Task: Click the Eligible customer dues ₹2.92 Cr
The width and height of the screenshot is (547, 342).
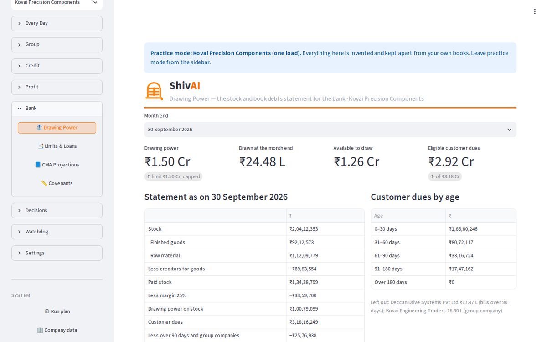Action: click(451, 162)
